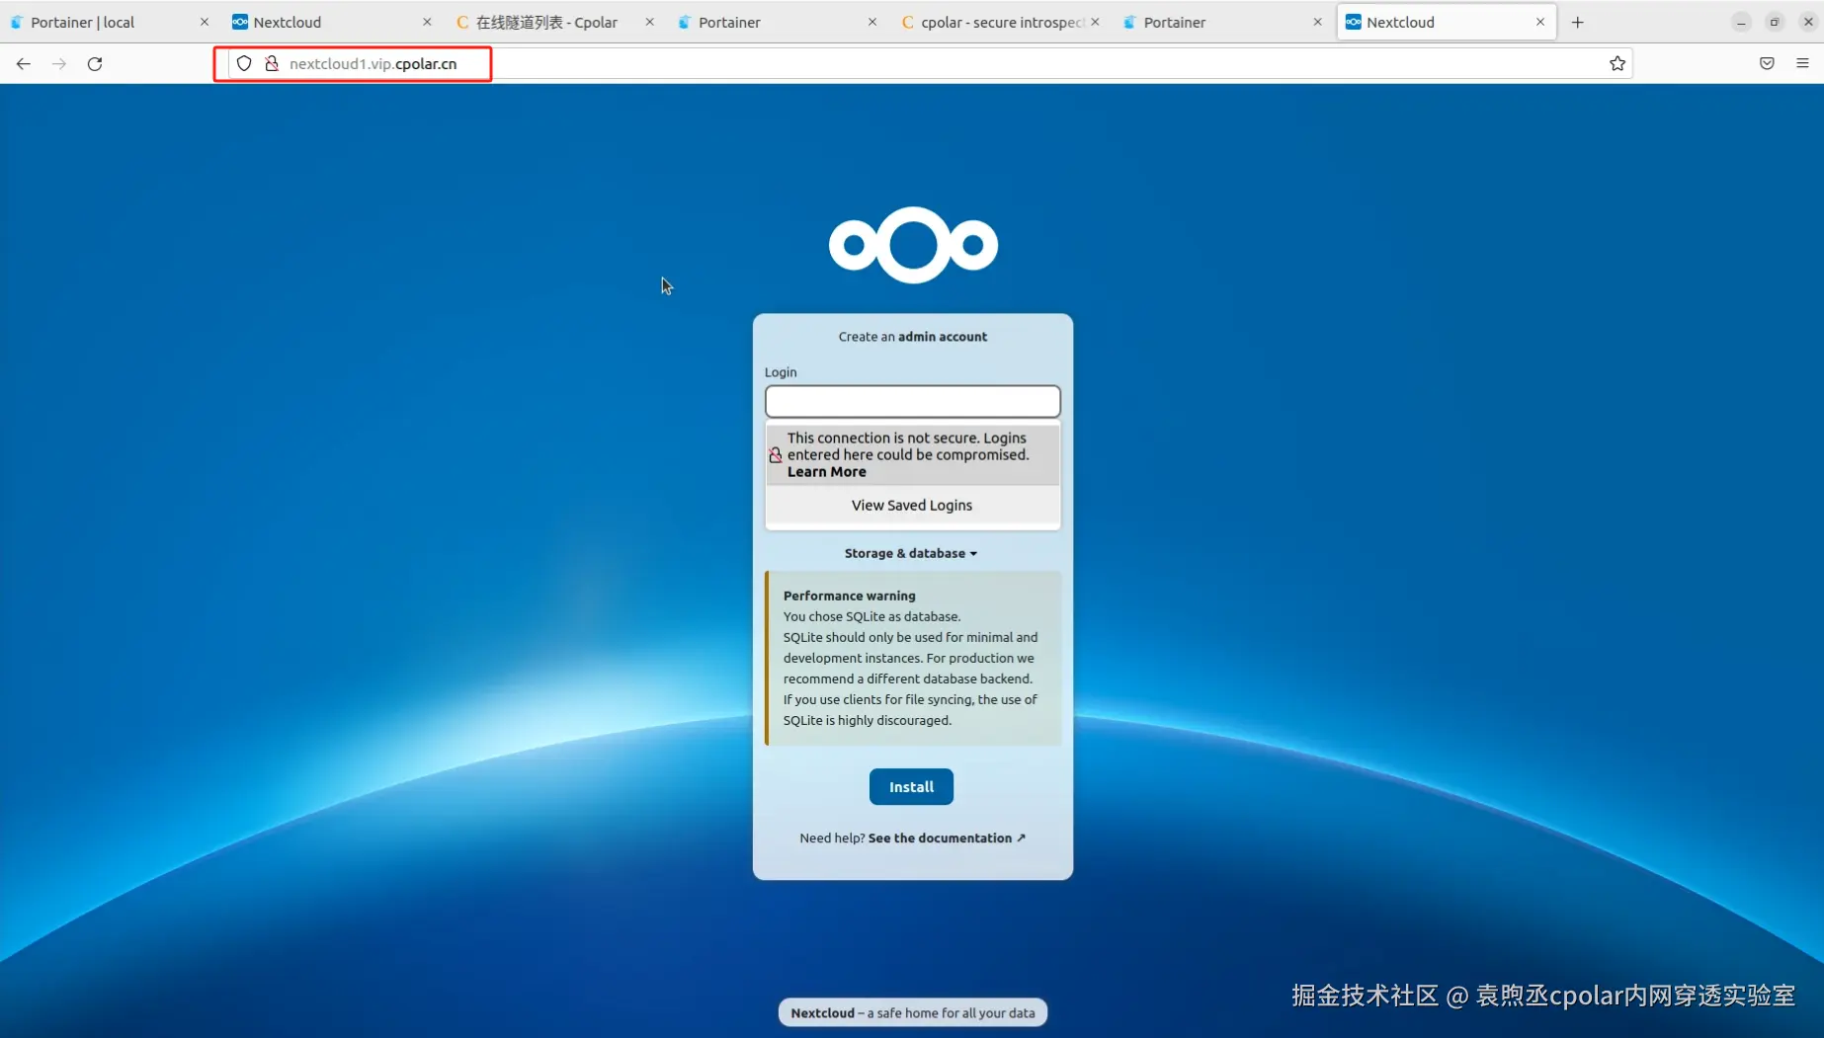Click the 'Nextcloud – a safe home' footer text

tap(912, 1012)
